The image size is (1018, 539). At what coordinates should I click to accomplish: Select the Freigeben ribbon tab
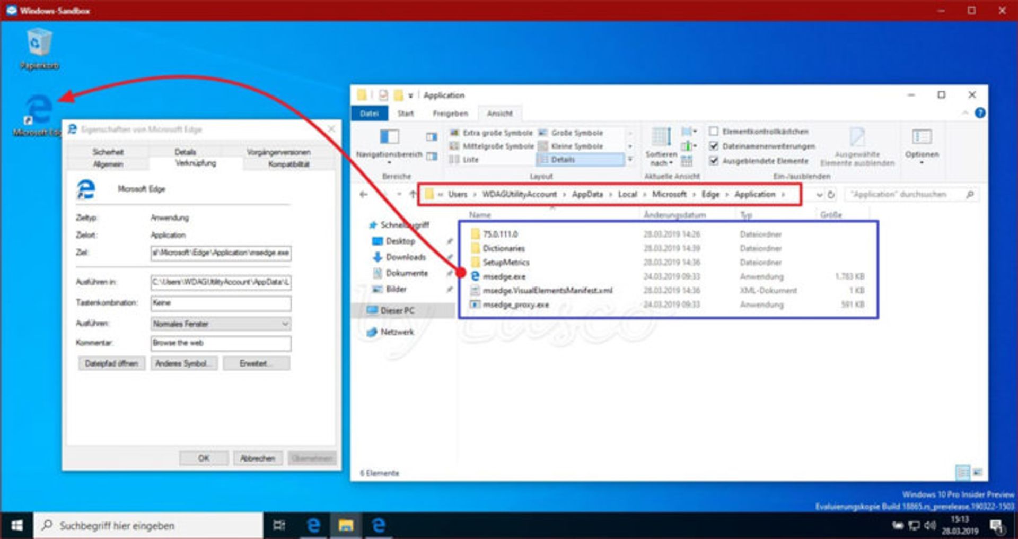click(451, 113)
